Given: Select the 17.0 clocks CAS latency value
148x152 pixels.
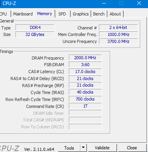Looking at the screenshot, I should 85,72.
